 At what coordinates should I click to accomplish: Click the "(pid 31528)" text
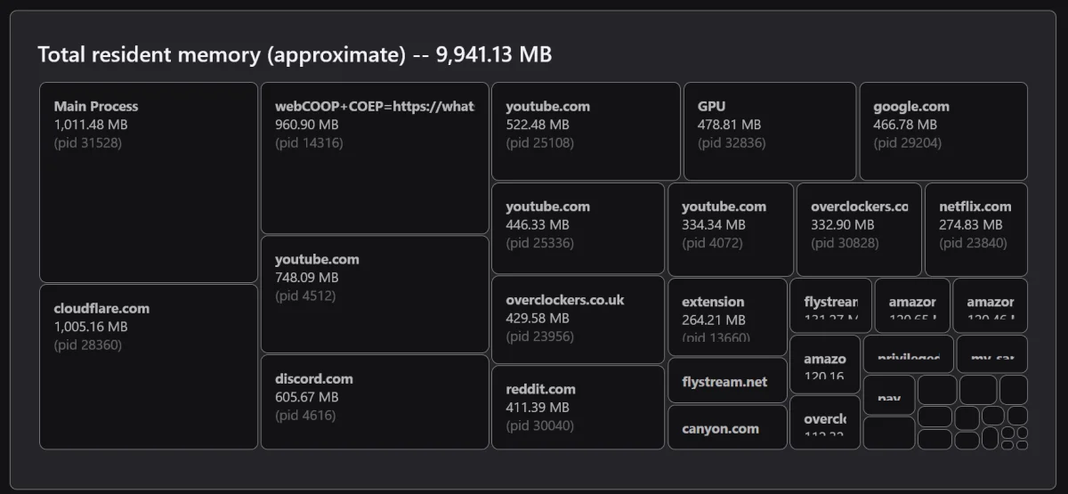[x=87, y=142]
